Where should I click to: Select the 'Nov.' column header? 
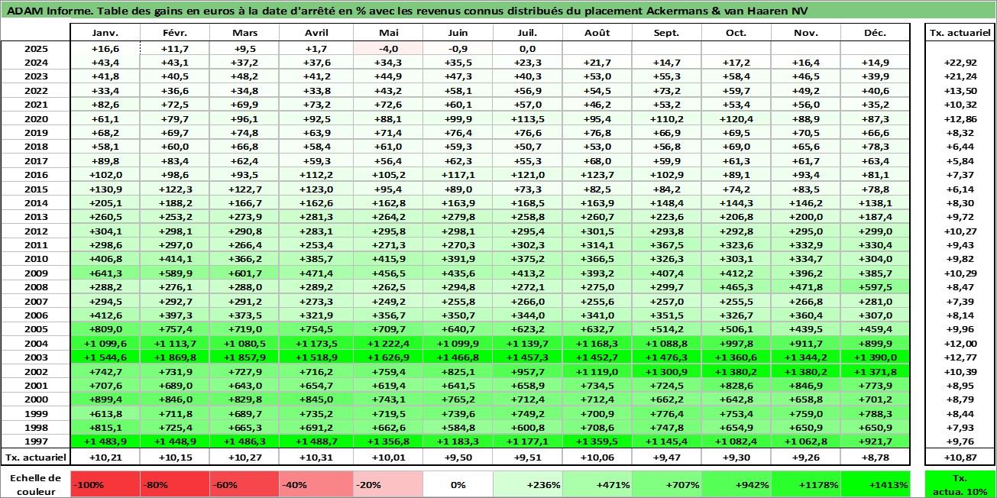click(806, 33)
